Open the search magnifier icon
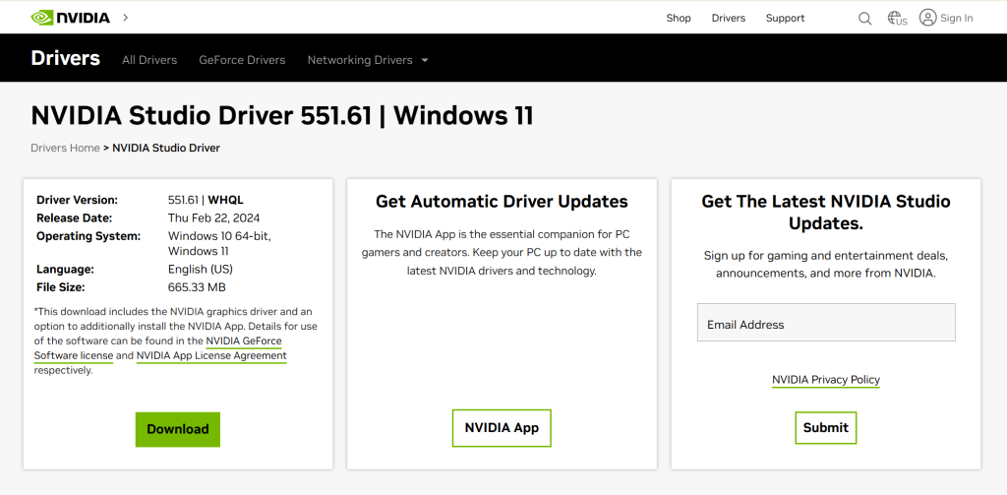 [864, 18]
